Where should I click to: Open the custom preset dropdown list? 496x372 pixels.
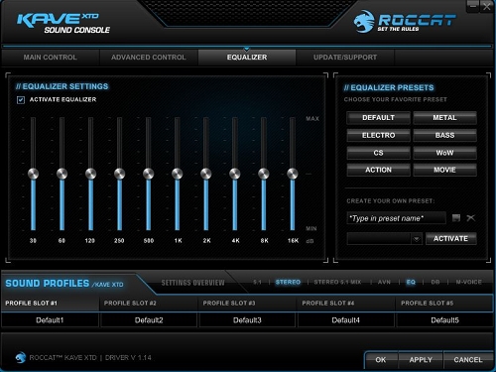pos(417,239)
